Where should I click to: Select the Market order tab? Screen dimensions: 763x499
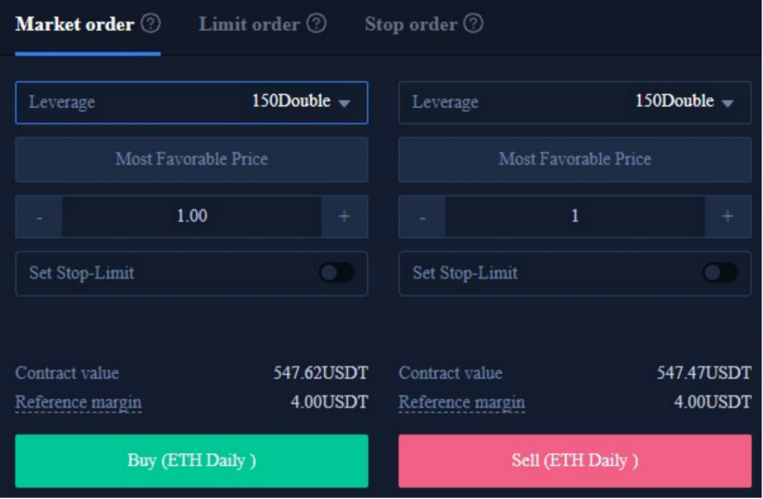75,25
